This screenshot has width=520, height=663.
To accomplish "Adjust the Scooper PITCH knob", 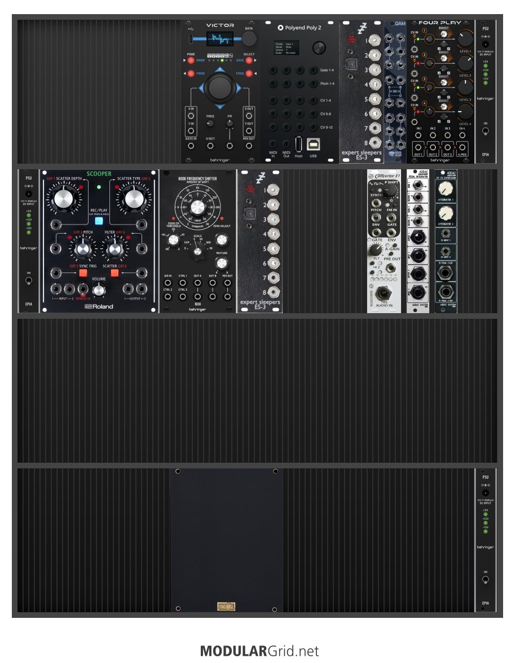I will (83, 249).
